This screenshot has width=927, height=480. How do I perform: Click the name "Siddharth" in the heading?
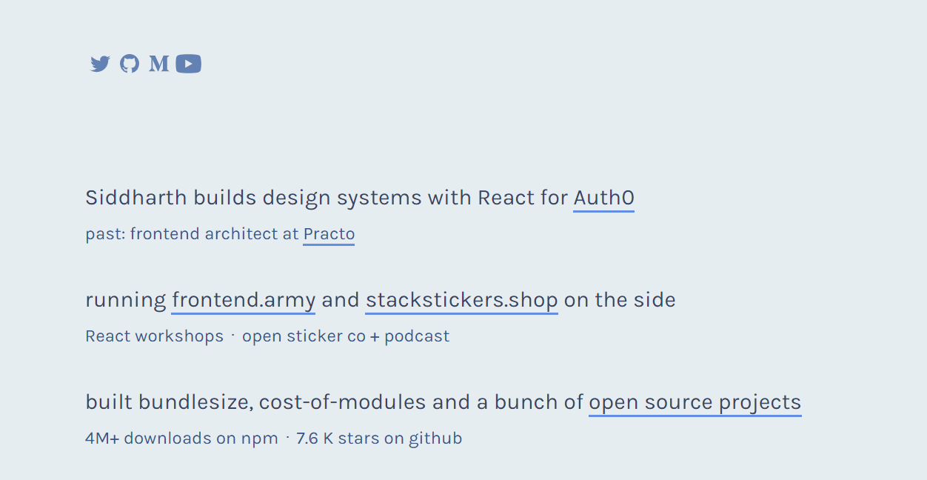coord(136,198)
